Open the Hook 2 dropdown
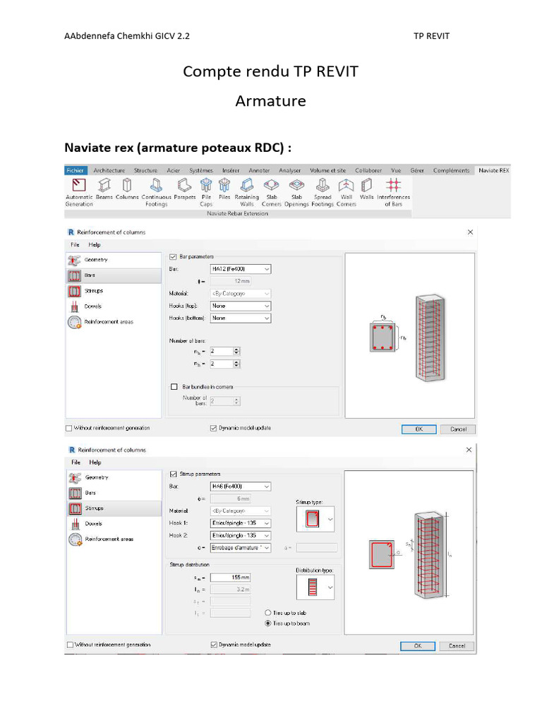Viewport: 542px width, 723px height. (x=241, y=536)
